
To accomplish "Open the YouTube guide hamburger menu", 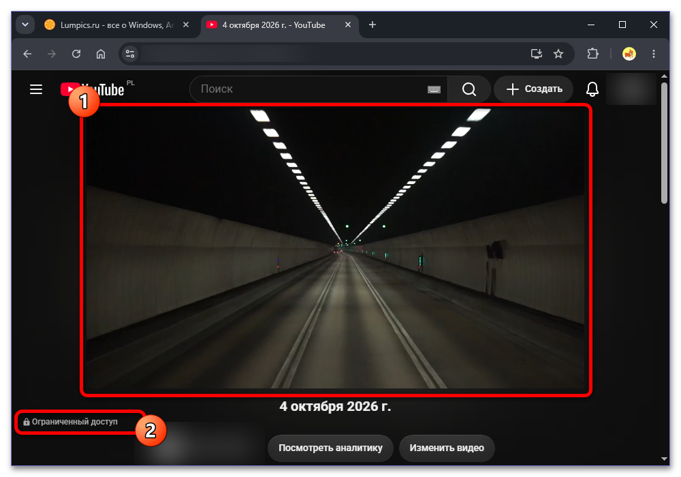I will [x=36, y=89].
